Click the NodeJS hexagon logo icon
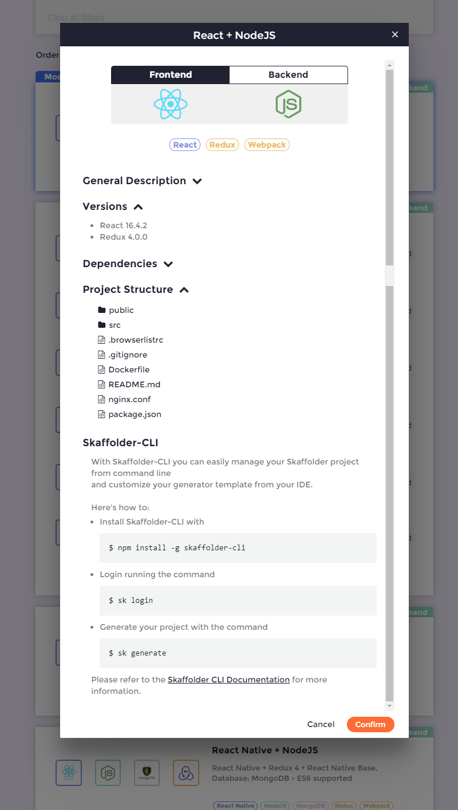The width and height of the screenshot is (458, 810). pyautogui.click(x=288, y=105)
